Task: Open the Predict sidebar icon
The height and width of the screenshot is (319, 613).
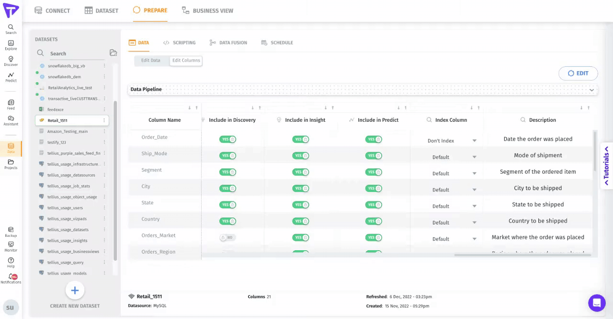Action: 11,77
